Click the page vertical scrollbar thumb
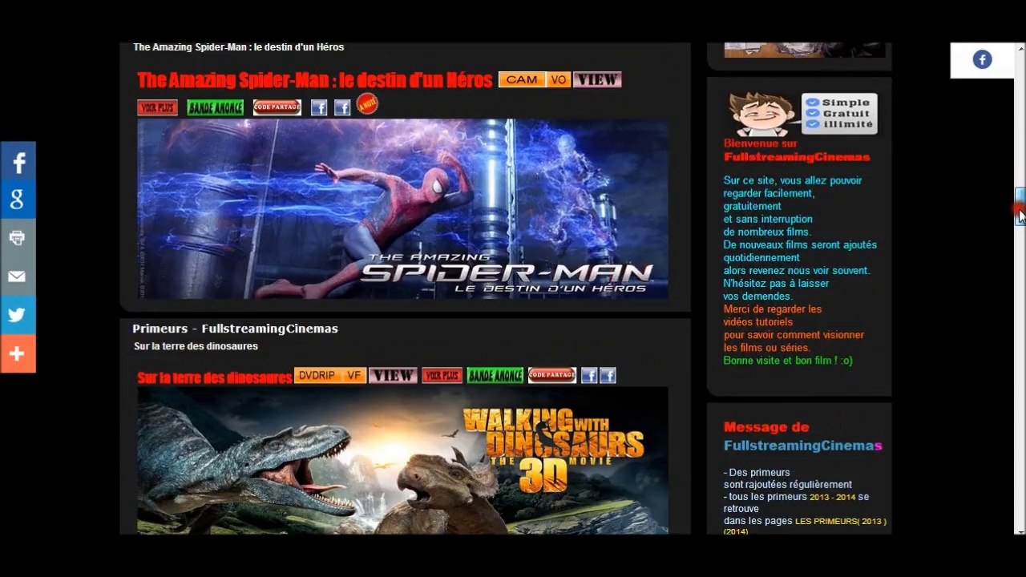Viewport: 1026px width, 577px height. point(1020,206)
